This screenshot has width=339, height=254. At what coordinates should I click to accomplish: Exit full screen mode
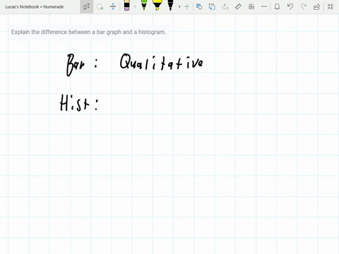pyautogui.click(x=331, y=6)
